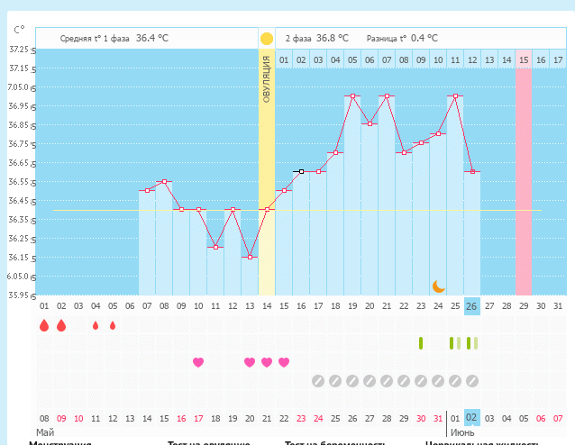Click highlighted day 26 on chart axis
Viewport: 575px width, 445px height.
pyautogui.click(x=471, y=306)
